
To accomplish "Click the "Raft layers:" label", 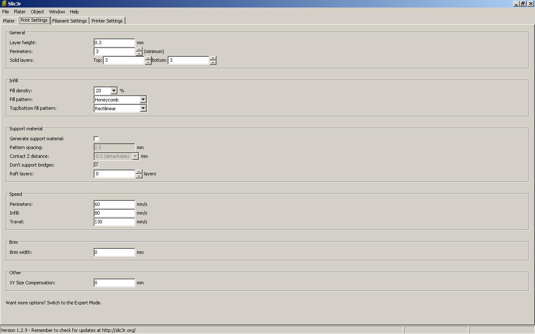I will 21,174.
